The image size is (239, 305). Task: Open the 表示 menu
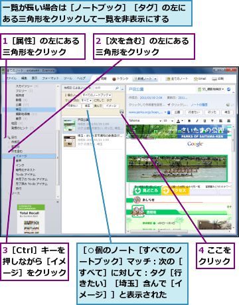point(35,78)
